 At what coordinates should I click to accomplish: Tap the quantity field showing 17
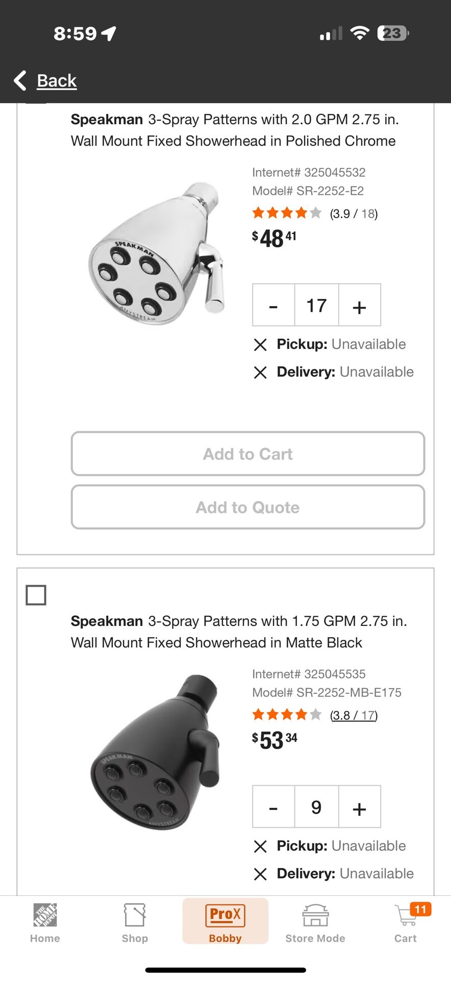[x=316, y=305]
